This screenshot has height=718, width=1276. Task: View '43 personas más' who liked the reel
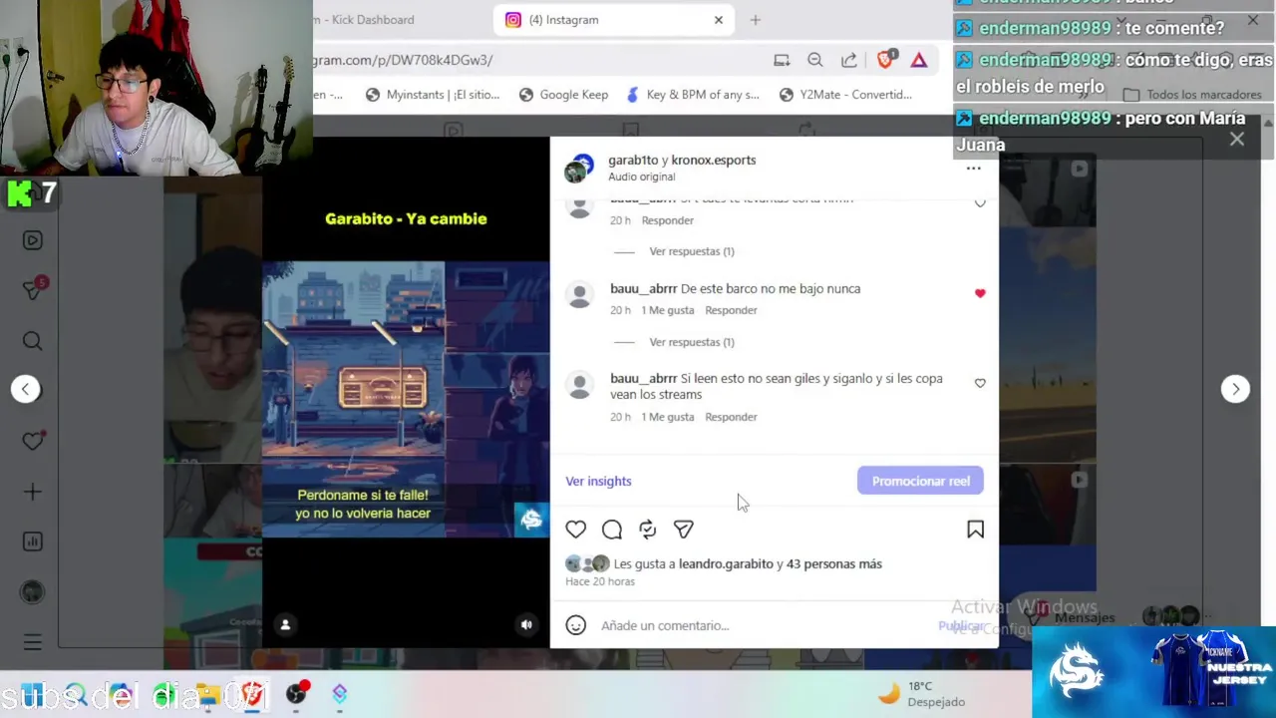[834, 563]
